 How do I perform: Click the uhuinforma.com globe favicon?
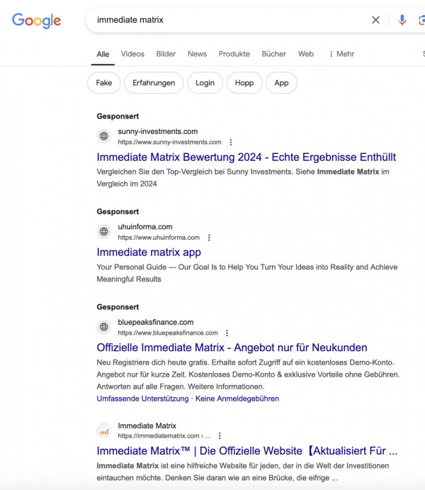tap(104, 232)
